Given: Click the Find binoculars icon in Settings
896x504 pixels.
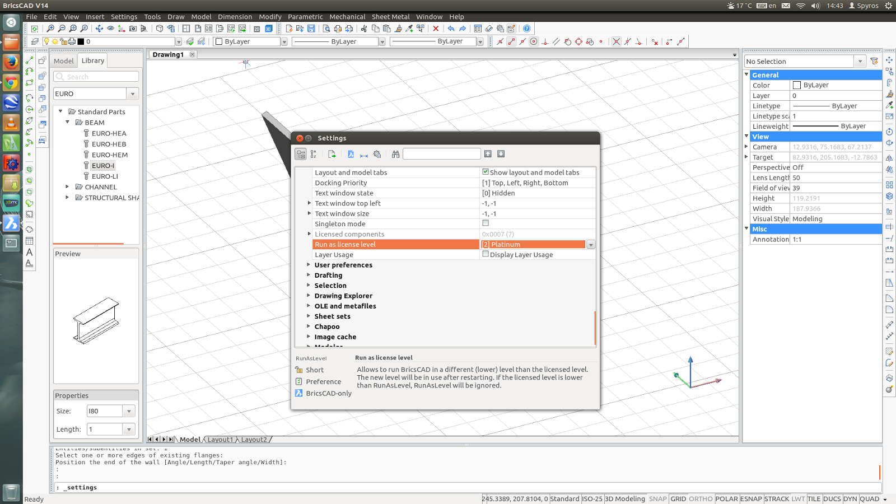Looking at the screenshot, I should 396,154.
